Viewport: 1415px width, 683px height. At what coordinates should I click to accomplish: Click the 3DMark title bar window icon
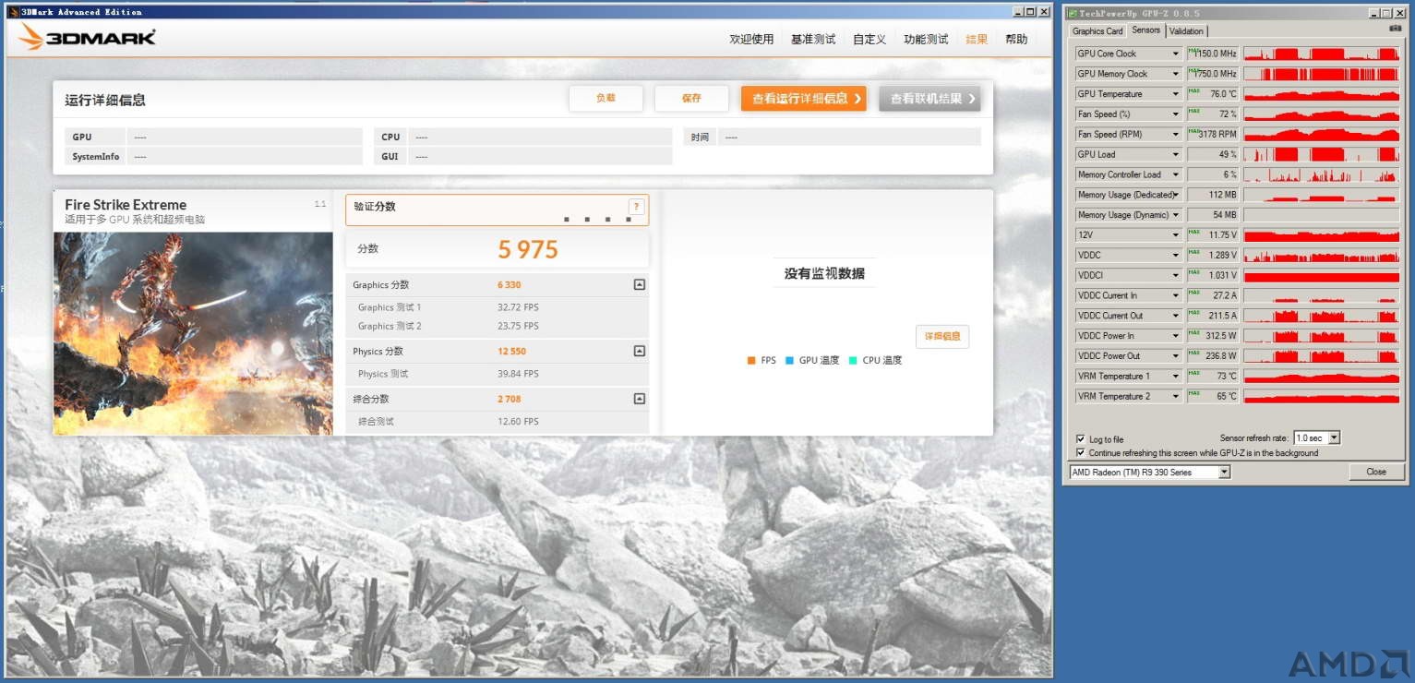[14, 12]
